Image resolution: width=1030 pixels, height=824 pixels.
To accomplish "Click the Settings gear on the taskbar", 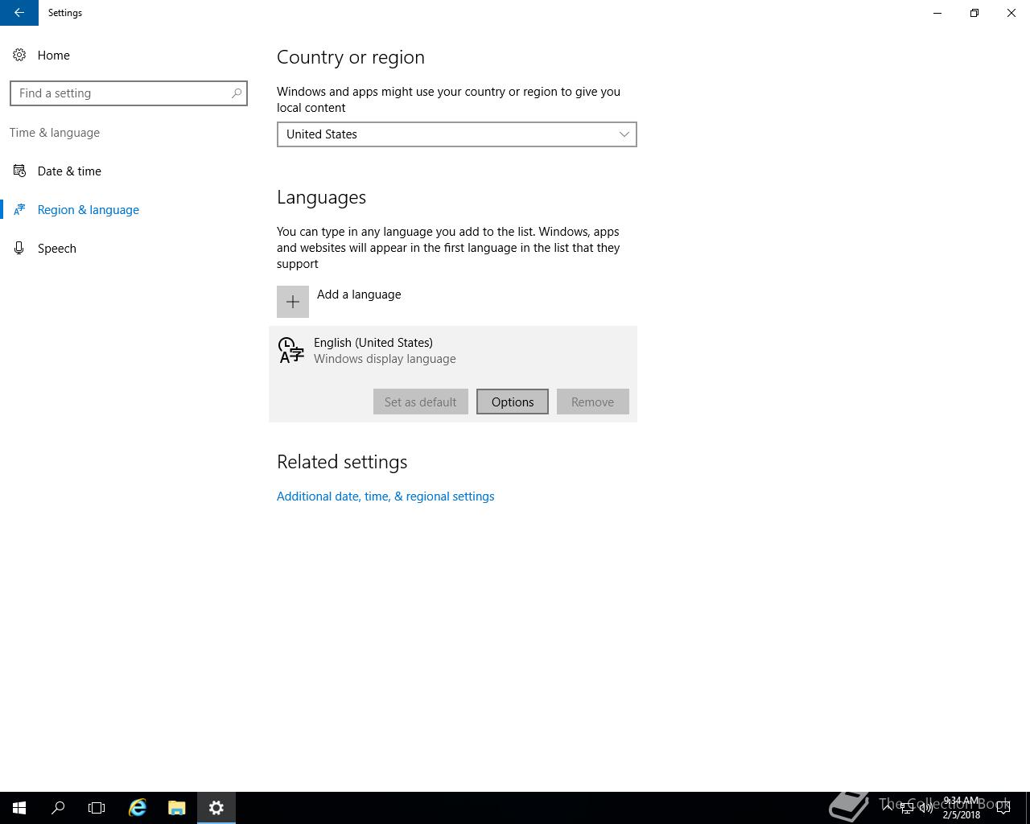I will [x=216, y=808].
